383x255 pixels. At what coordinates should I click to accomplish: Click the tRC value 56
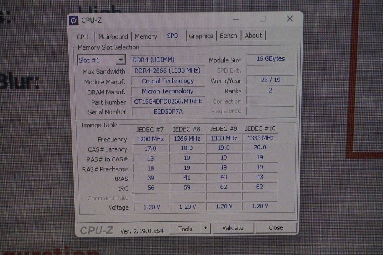point(151,188)
